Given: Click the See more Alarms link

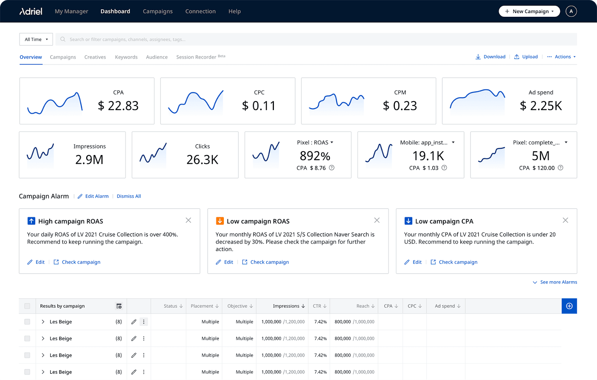Looking at the screenshot, I should point(558,282).
